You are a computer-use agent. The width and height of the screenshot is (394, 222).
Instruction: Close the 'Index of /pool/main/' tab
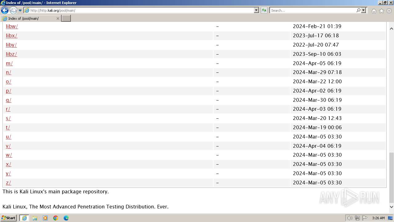[58, 18]
